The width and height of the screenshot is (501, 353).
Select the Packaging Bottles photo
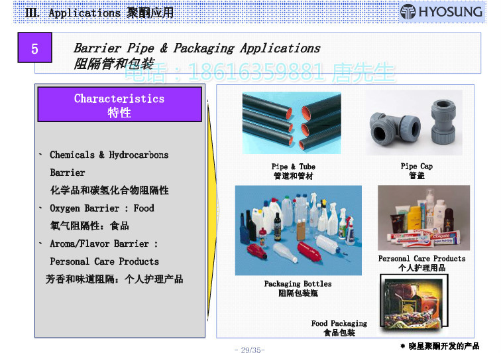click(298, 230)
